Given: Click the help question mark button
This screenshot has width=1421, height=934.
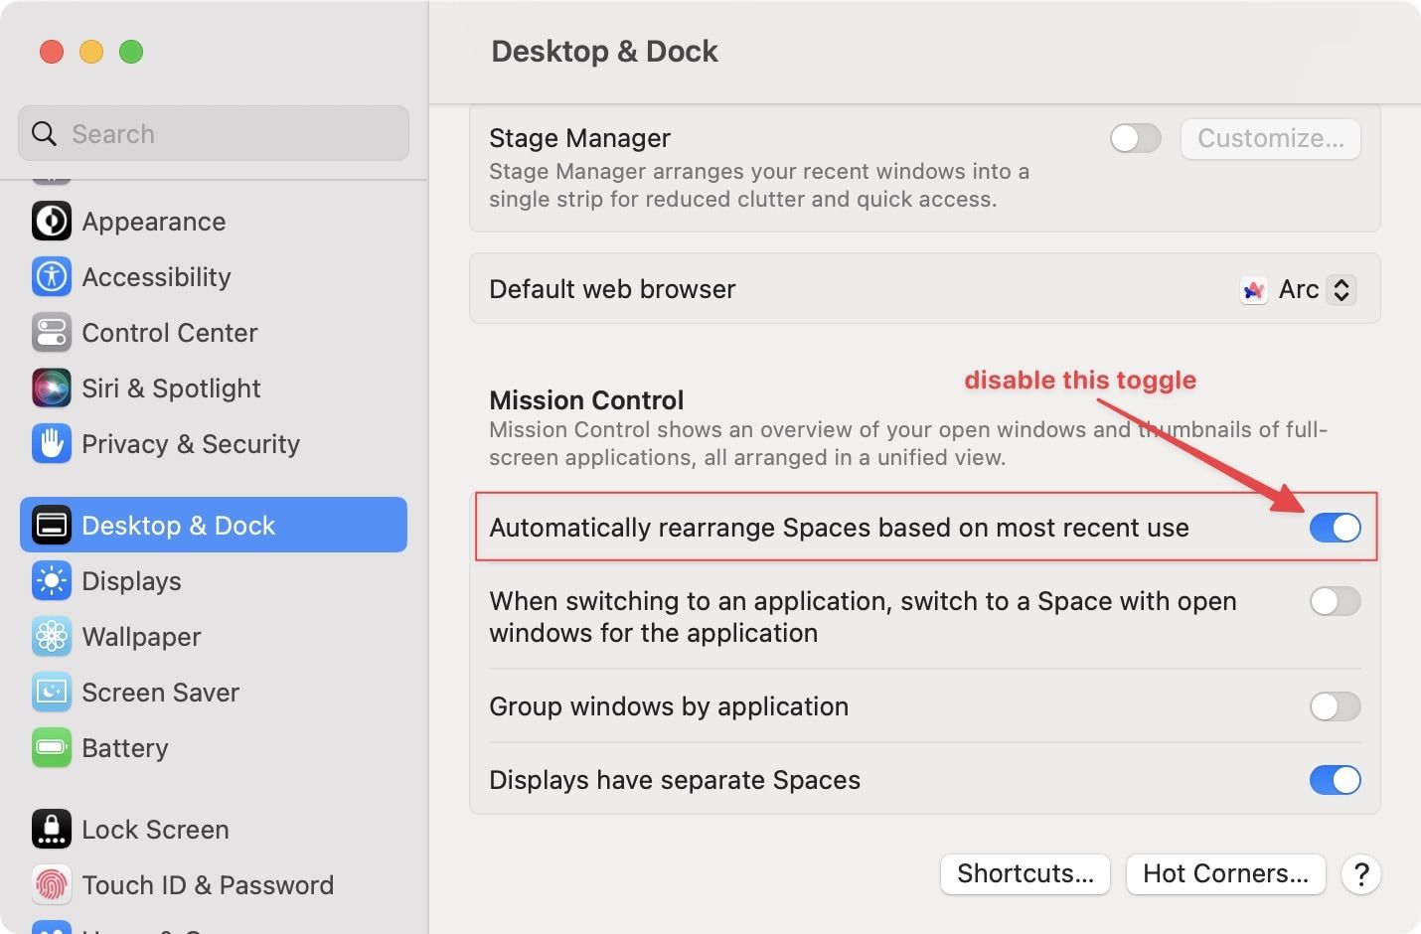Looking at the screenshot, I should tap(1361, 874).
